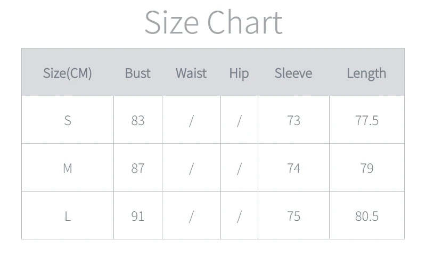The image size is (426, 266).
Task: Select sleeve value 73
Action: [293, 120]
